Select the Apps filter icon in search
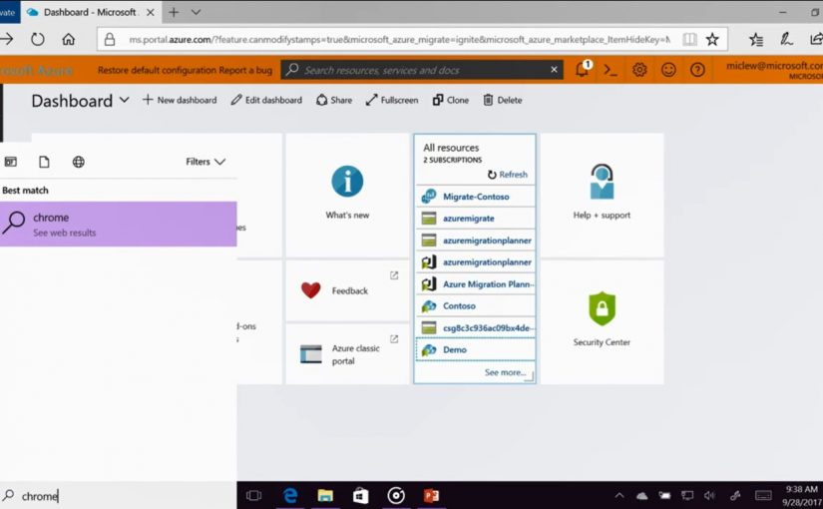This screenshot has width=823, height=509. (11, 162)
